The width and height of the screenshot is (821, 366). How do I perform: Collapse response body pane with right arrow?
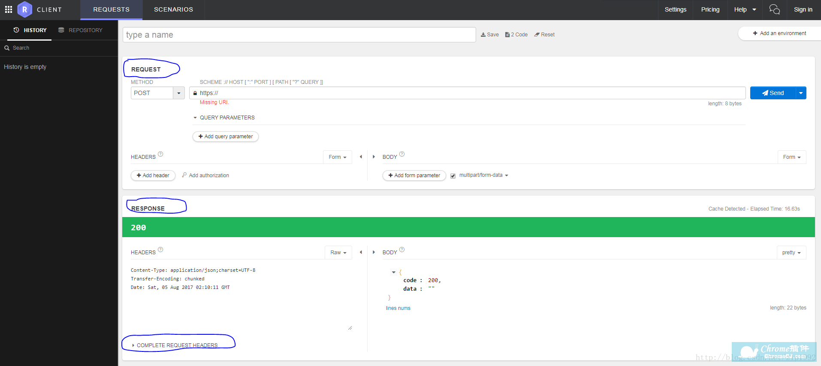[374, 252]
